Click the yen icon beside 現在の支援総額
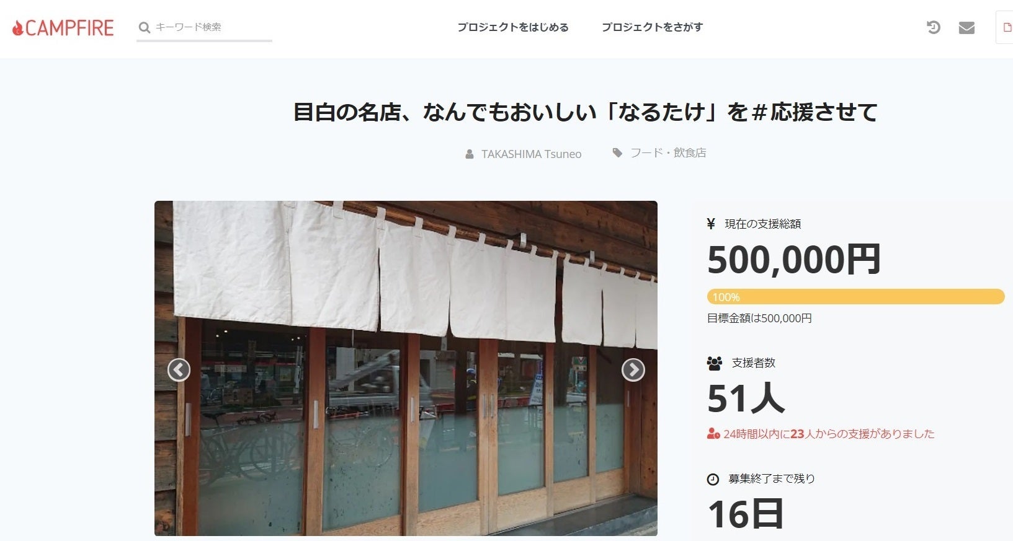 pyautogui.click(x=712, y=224)
